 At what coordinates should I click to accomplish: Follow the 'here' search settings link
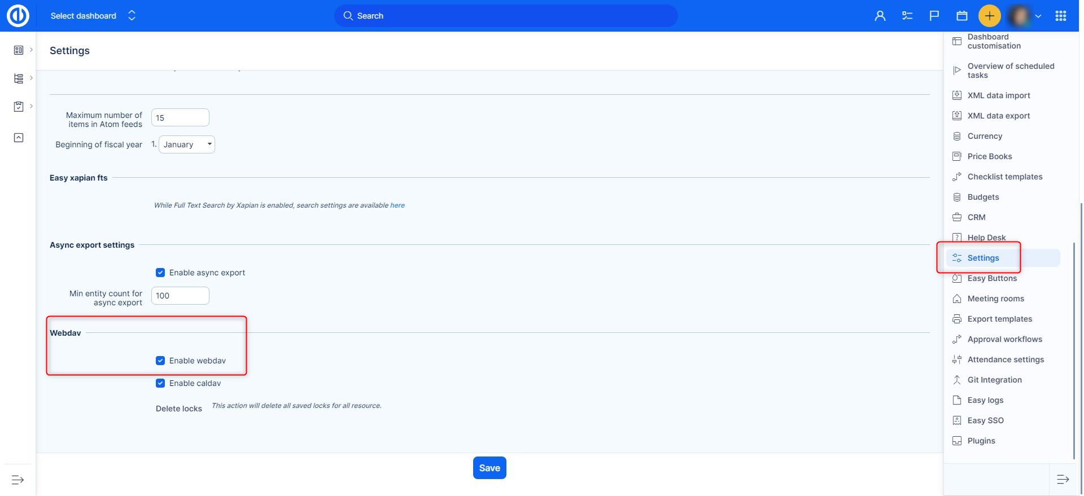397,205
